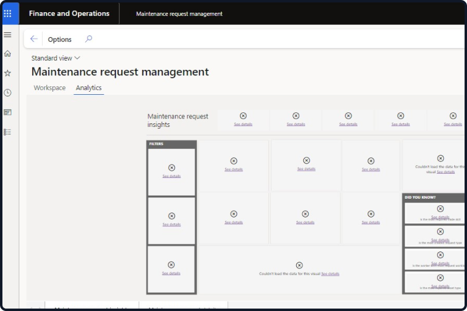Switch to the Workspace tab

pyautogui.click(x=49, y=88)
